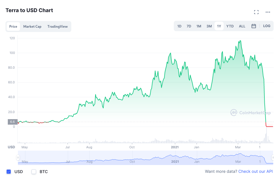Viewport: 280px width, 178px height.
Task: Select the Oct label on the chart x-axis
Action: click(132, 147)
